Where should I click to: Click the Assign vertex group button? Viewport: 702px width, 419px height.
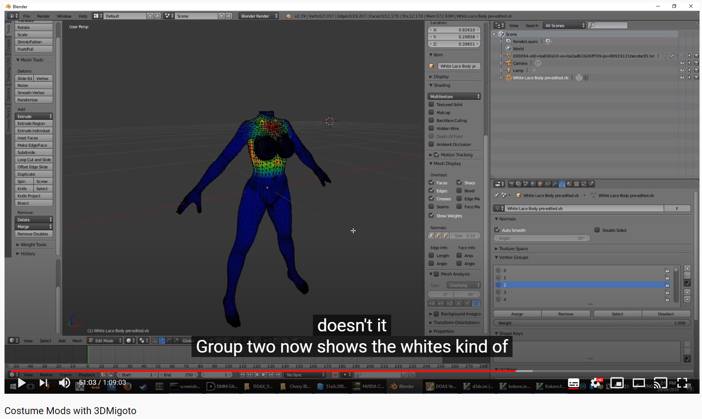tap(517, 314)
